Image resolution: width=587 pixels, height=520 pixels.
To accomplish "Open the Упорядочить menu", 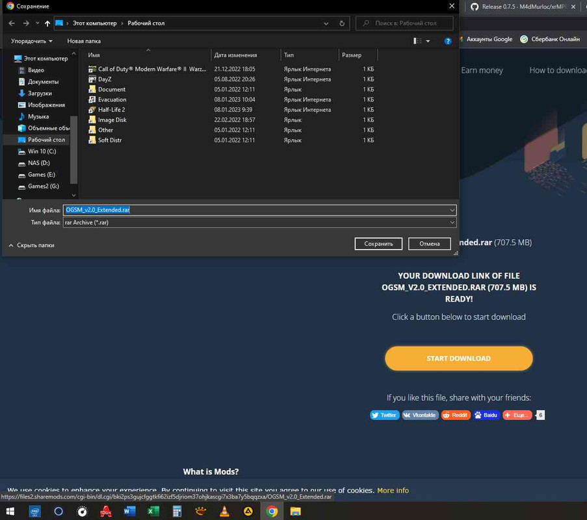I will click(x=31, y=41).
